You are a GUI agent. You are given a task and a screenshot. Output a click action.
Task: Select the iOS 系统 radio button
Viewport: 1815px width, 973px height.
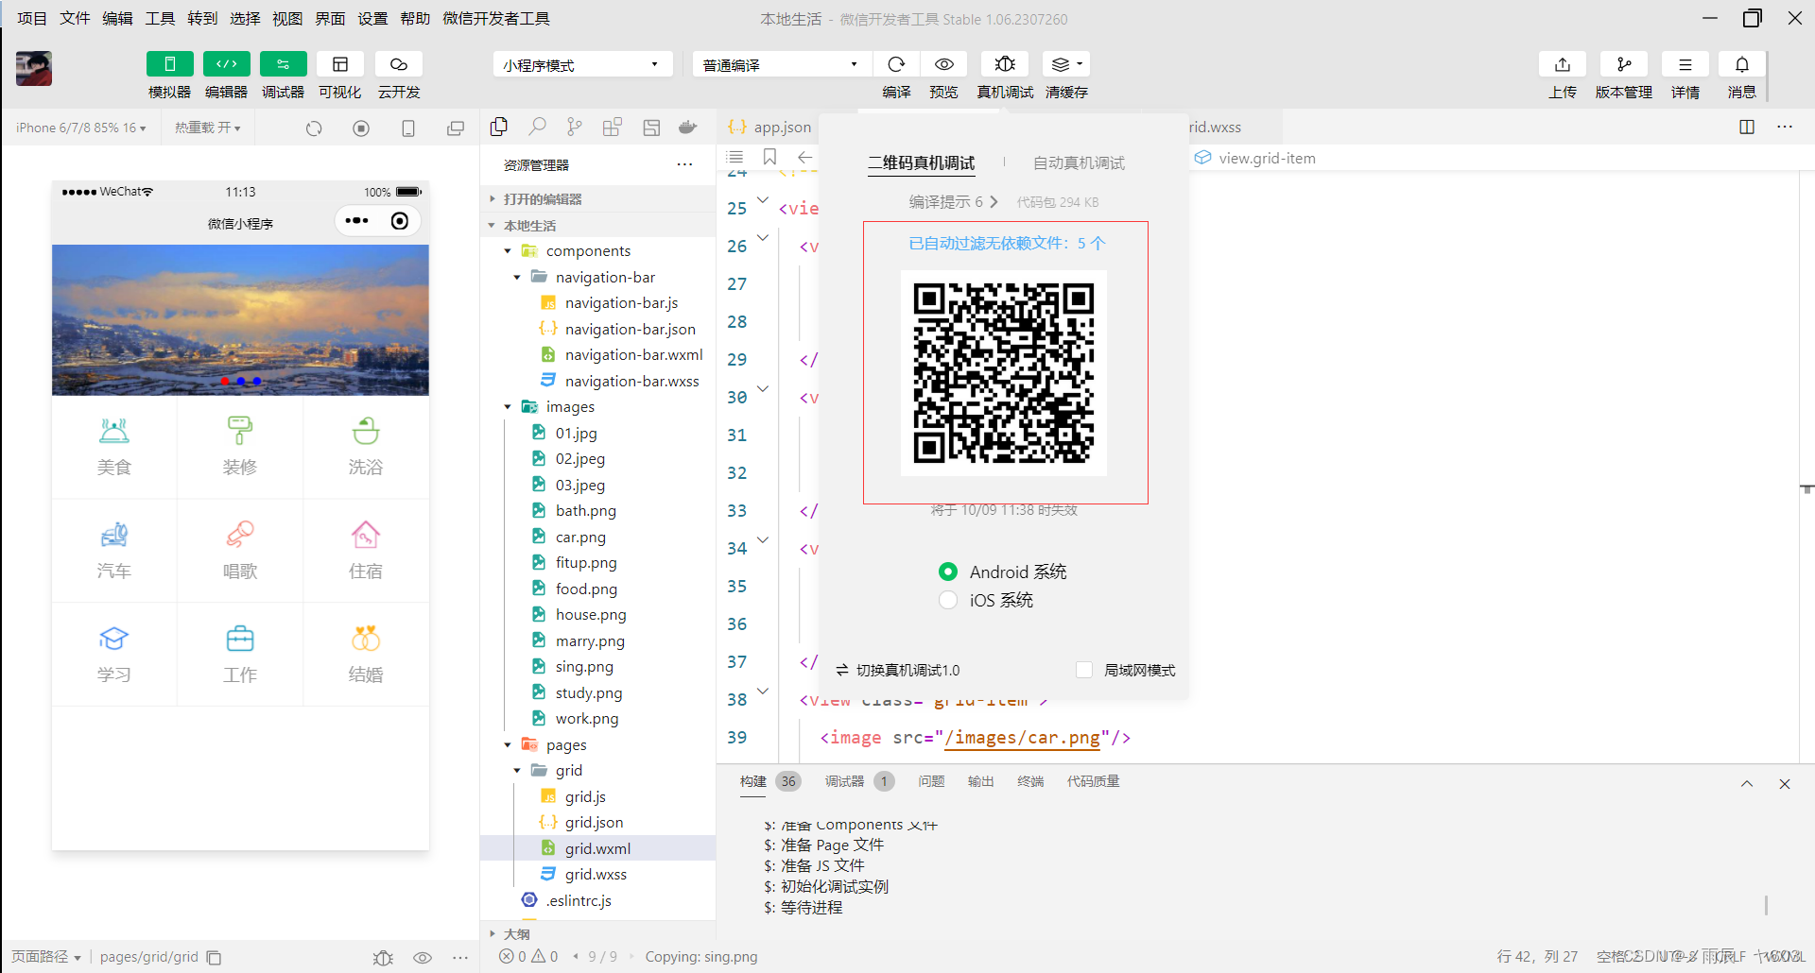pos(948,600)
